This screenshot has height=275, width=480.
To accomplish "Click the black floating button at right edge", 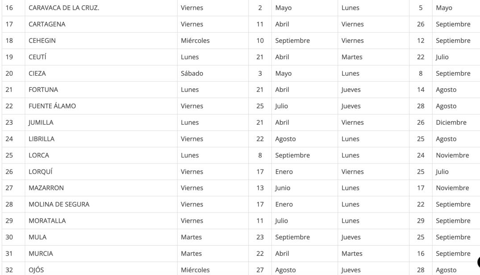I will 478,263.
